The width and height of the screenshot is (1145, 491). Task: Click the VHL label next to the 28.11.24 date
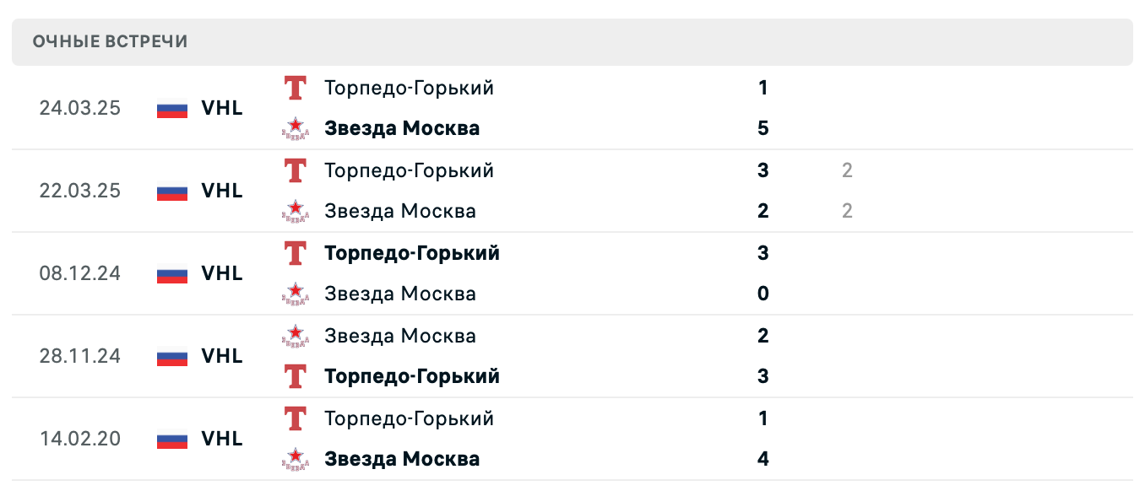220,356
